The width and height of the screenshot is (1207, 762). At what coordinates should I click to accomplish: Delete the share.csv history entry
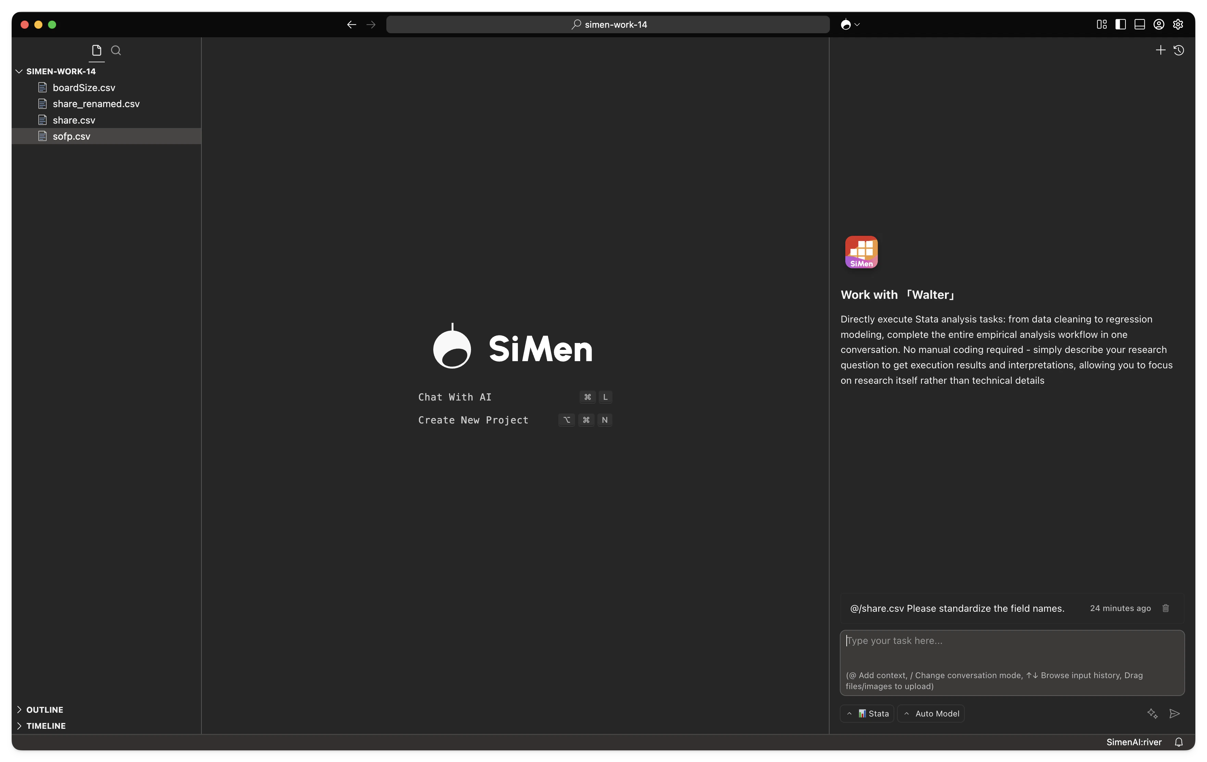pyautogui.click(x=1166, y=608)
